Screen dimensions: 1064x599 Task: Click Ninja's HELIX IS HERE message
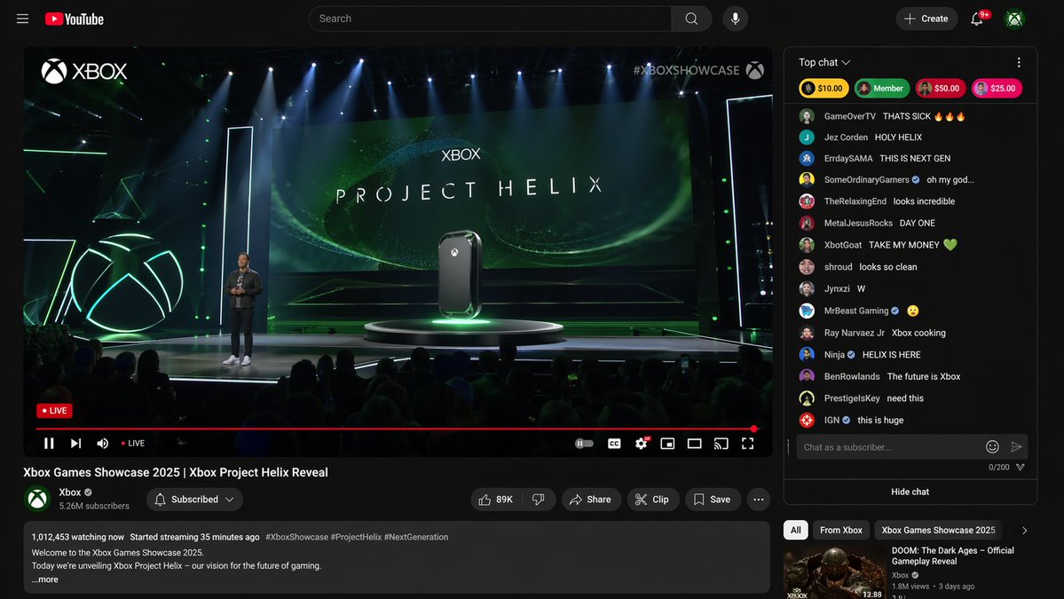click(x=891, y=355)
